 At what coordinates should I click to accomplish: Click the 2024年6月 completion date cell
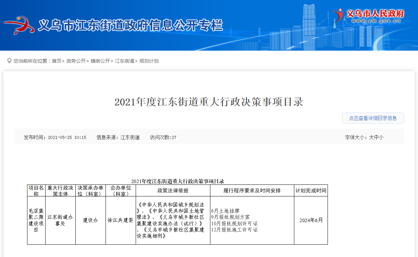(311, 220)
